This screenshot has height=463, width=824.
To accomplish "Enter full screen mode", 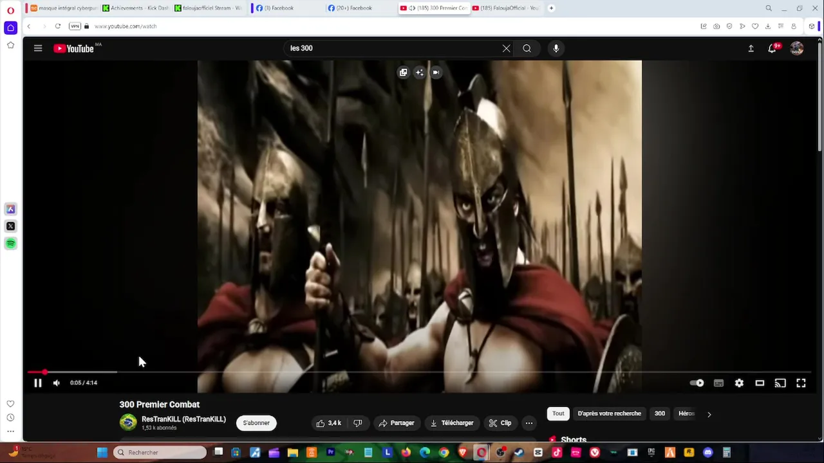I will [x=801, y=383].
